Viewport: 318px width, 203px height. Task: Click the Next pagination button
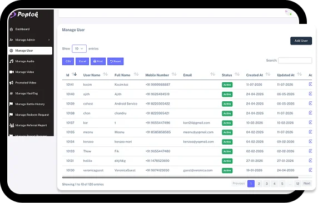(307, 184)
